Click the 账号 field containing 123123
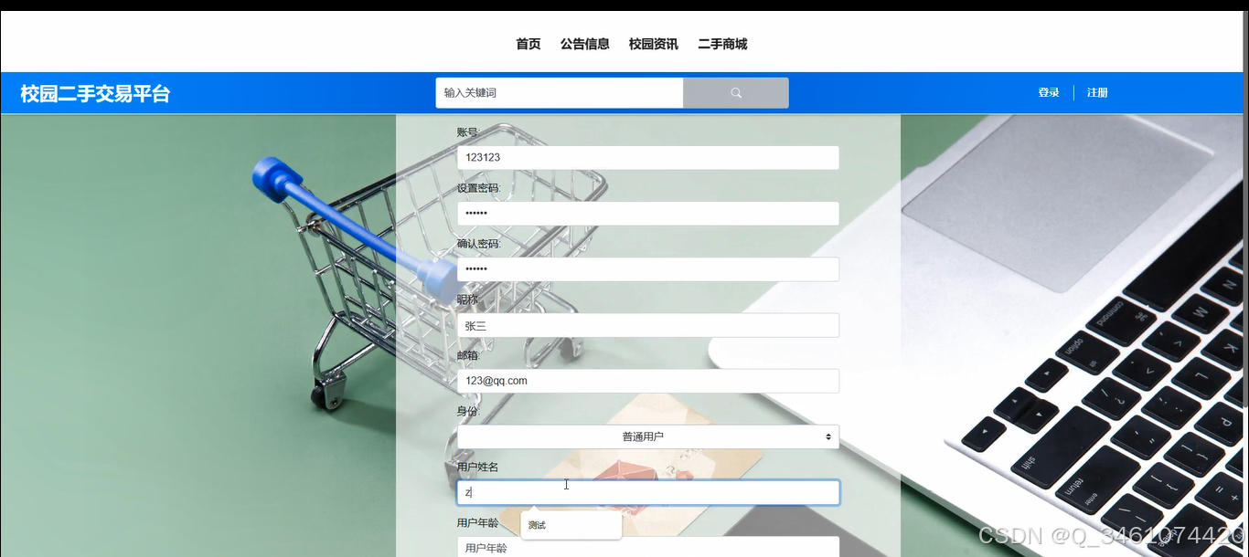The height and width of the screenshot is (557, 1249). (x=648, y=158)
